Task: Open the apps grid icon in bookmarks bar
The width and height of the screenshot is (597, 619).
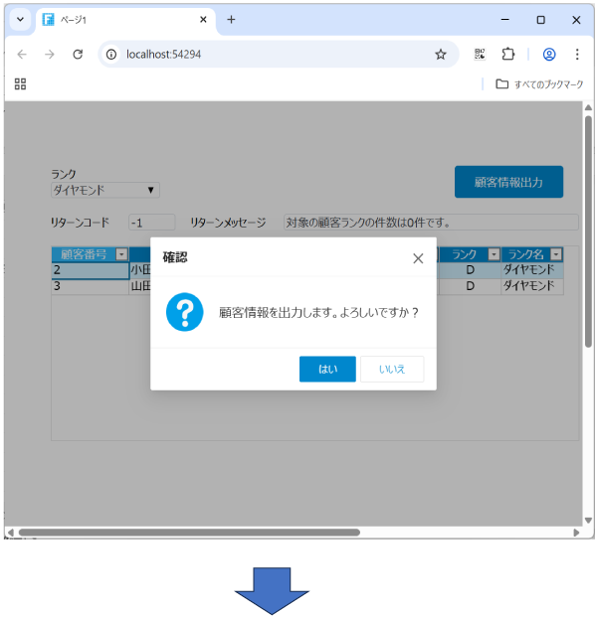Action: 20,84
